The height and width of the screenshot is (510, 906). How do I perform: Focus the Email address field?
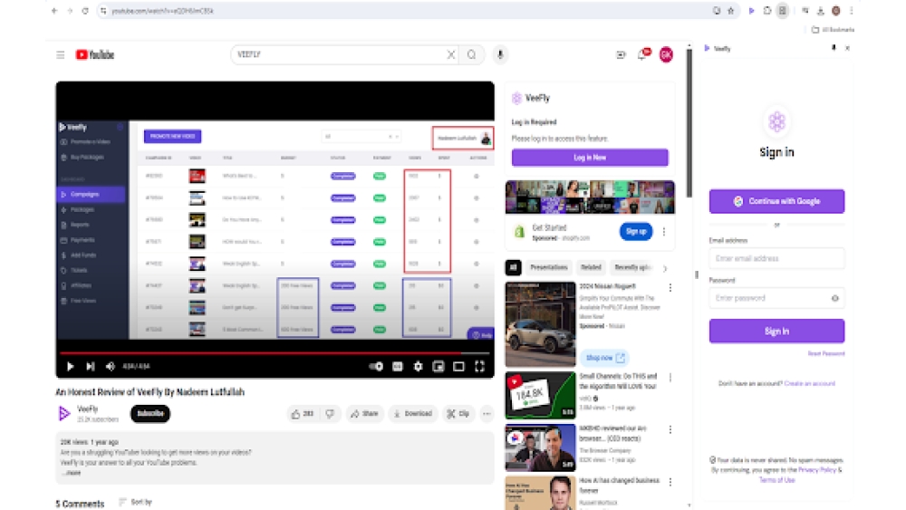[776, 259]
